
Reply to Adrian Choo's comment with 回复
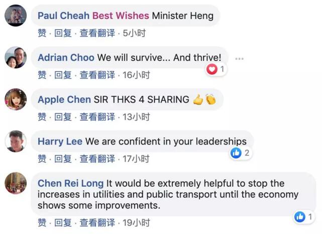coord(63,75)
